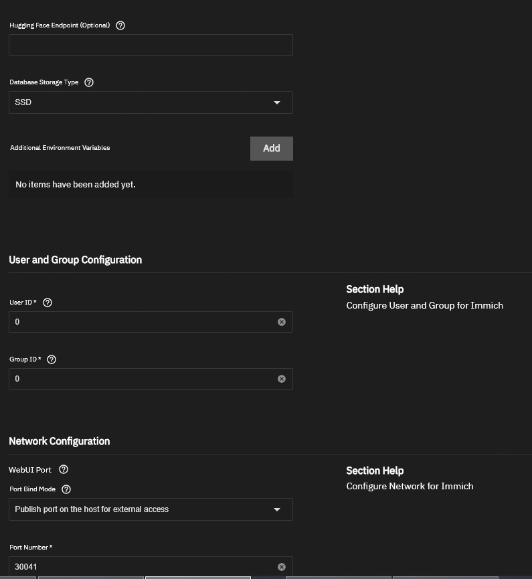Open the Database Storage Type dropdown
The height and width of the screenshot is (579, 532).
(151, 102)
